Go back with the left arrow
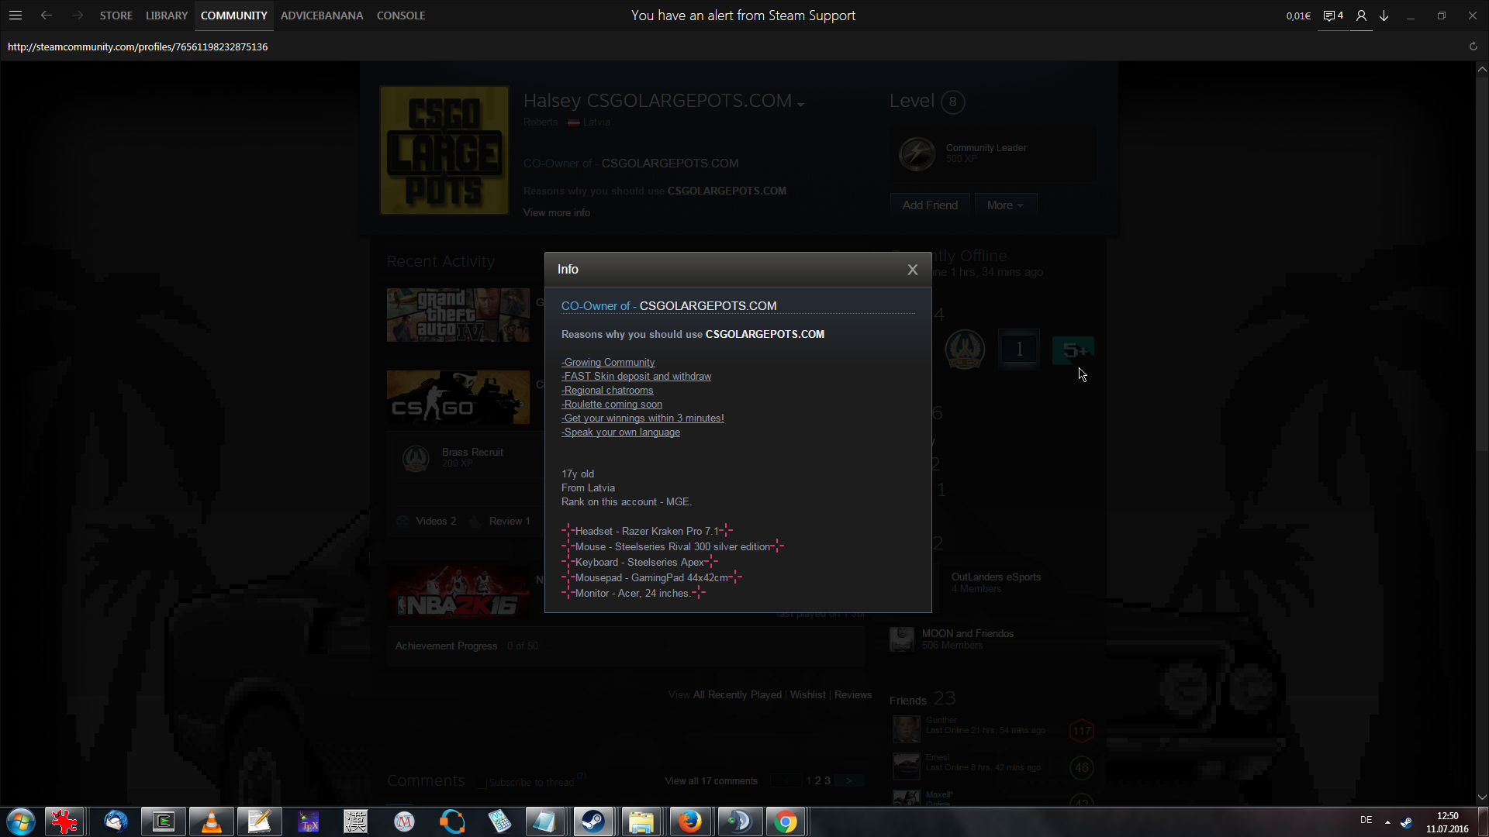Screen dimensions: 1489x837 (x=47, y=15)
